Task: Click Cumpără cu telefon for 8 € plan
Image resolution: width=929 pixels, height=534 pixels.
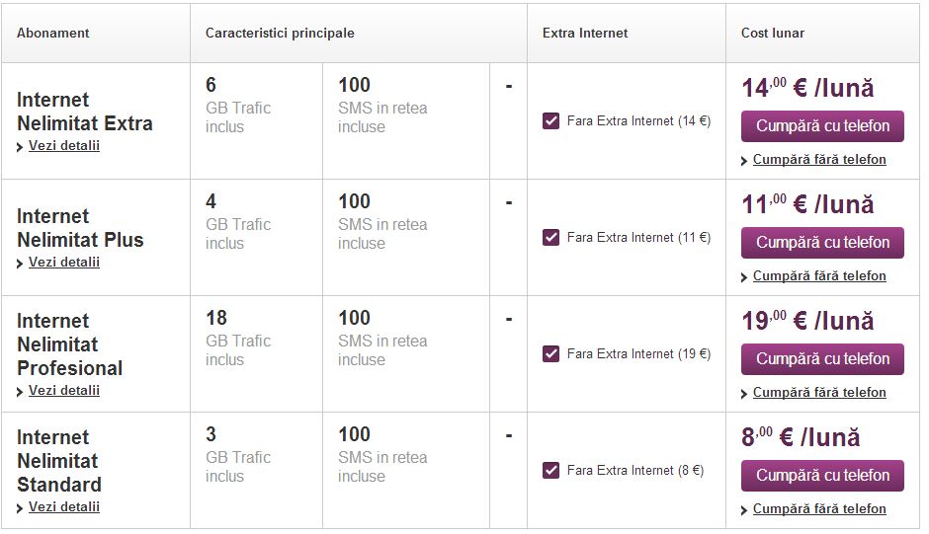Action: coord(822,476)
